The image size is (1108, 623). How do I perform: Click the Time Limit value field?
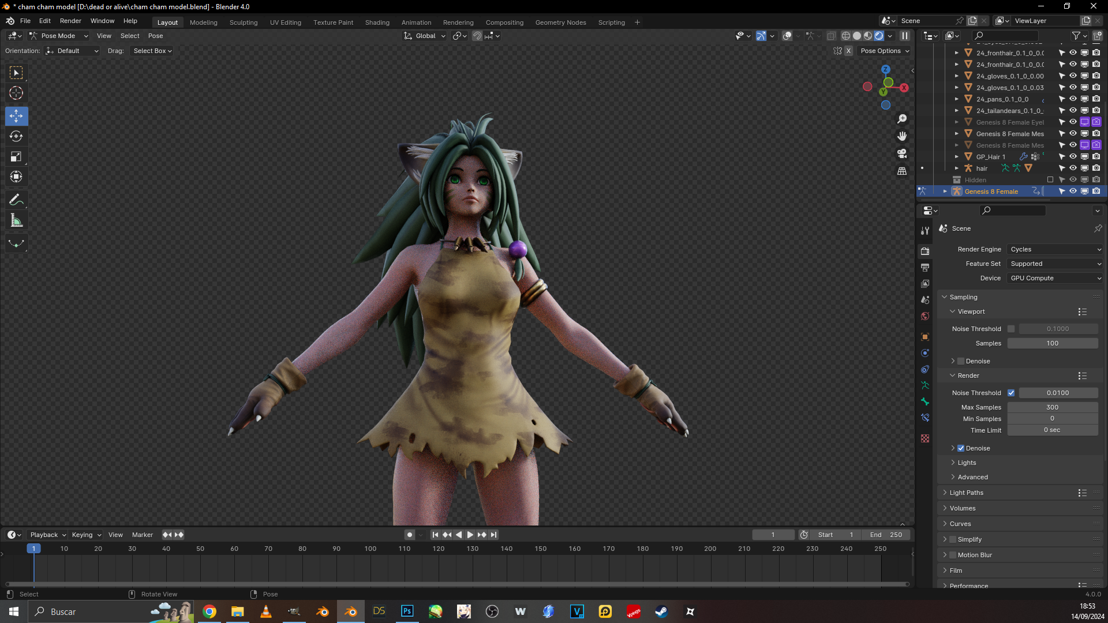click(1053, 430)
